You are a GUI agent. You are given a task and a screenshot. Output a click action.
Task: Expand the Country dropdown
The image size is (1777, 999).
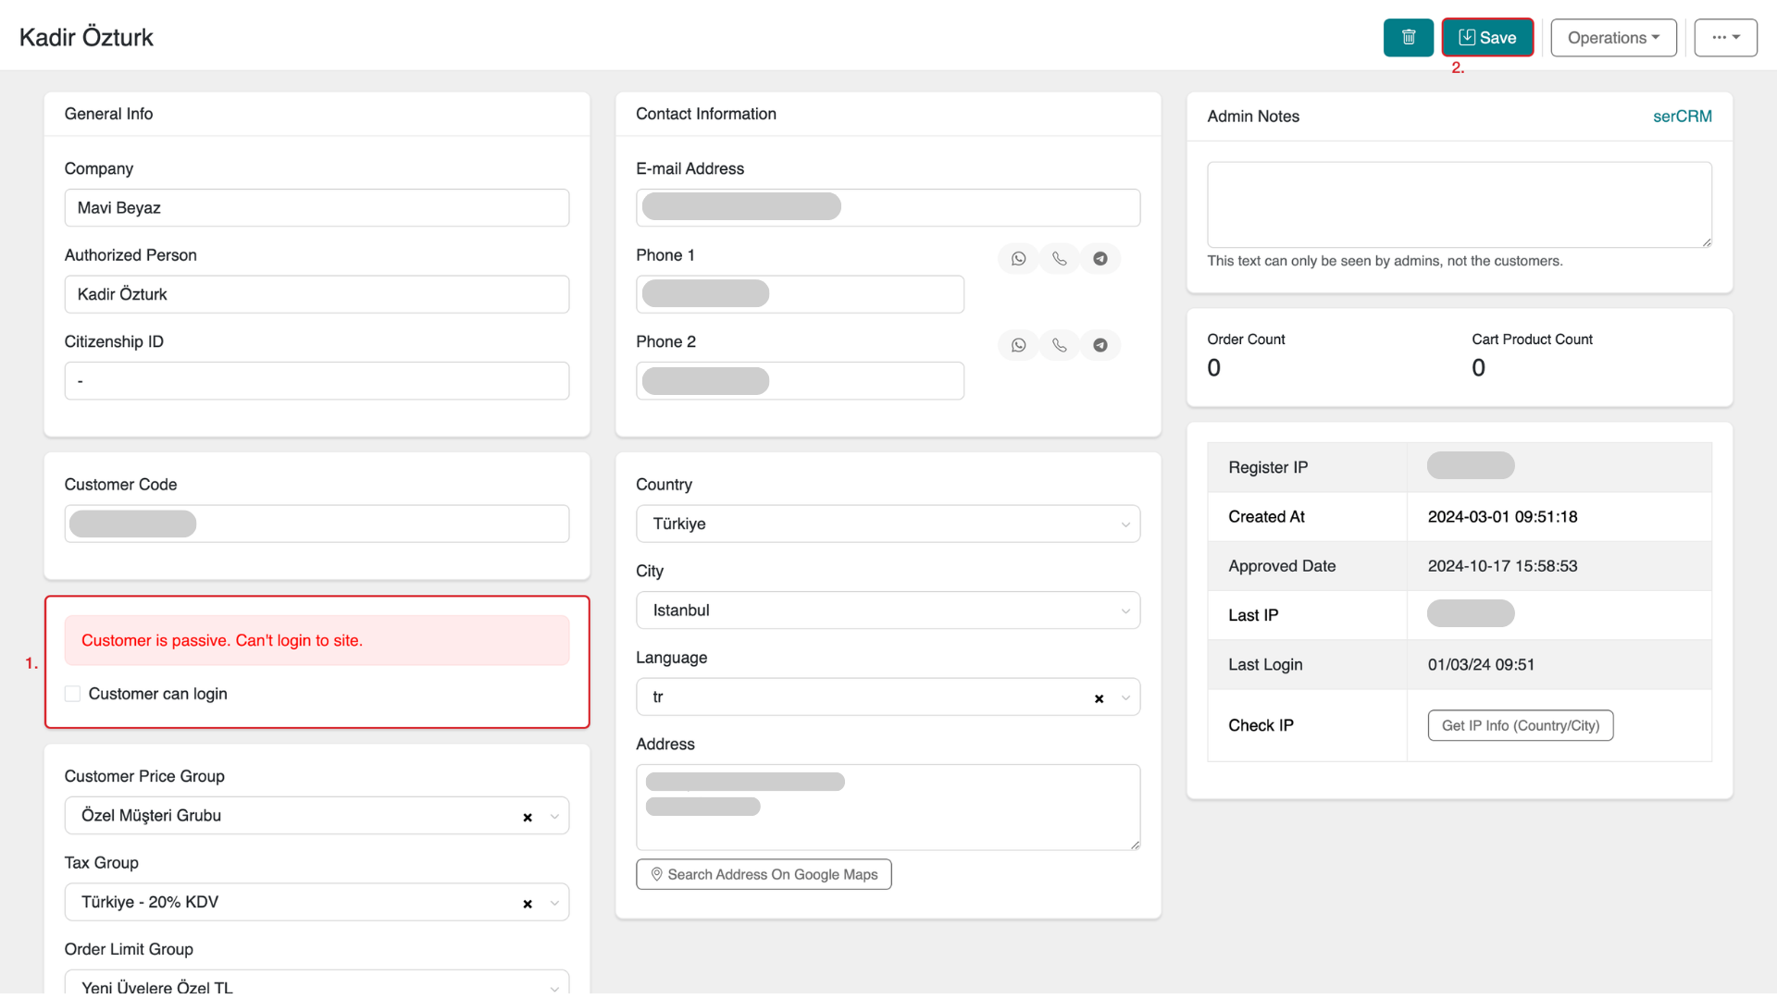coord(888,524)
